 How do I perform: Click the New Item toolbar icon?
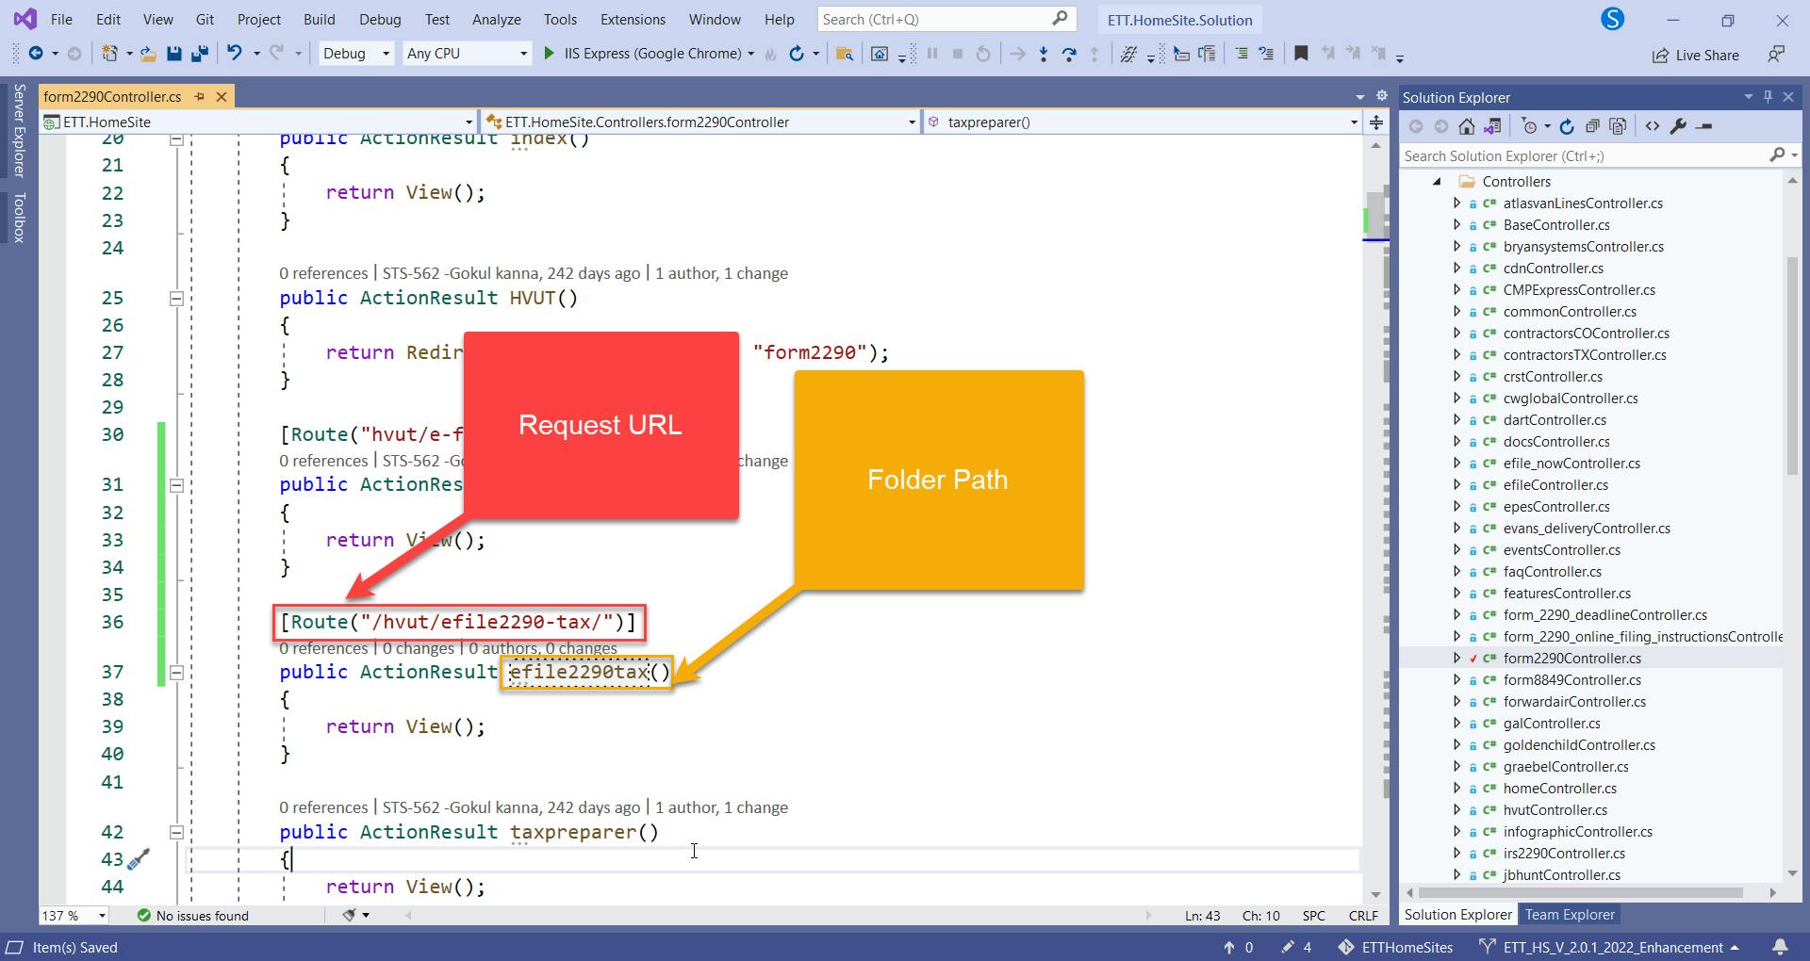pos(109,54)
